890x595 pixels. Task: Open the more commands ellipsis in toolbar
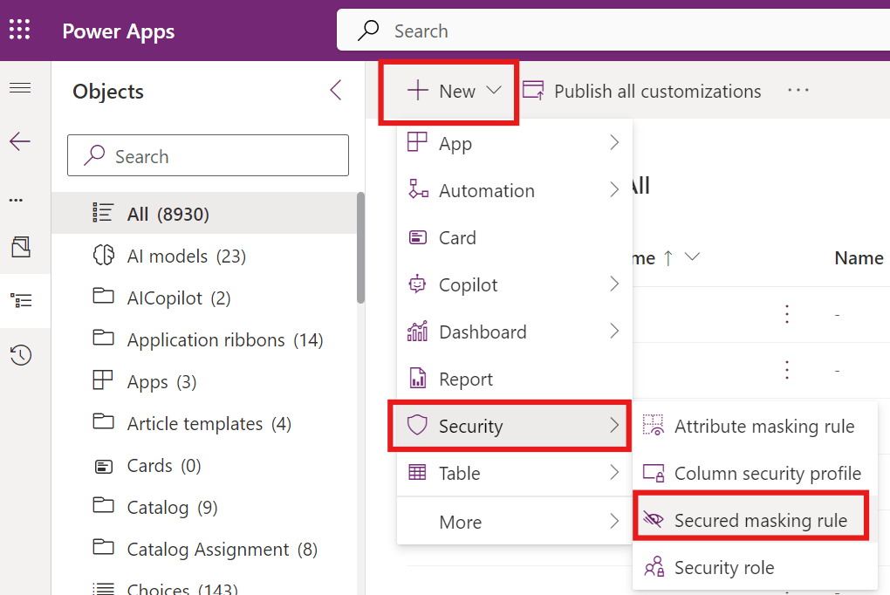tap(798, 91)
